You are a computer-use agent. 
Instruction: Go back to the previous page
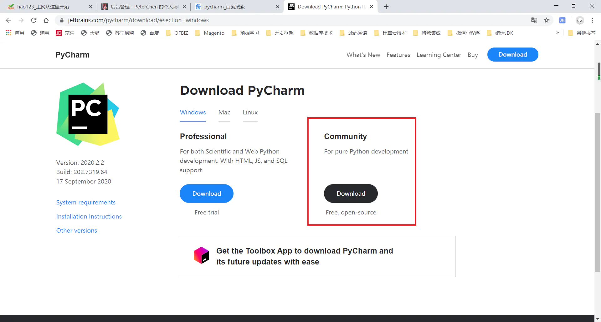(8, 20)
